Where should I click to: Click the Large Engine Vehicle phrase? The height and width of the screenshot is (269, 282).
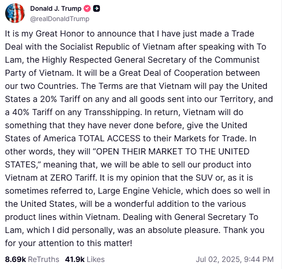[140, 191]
